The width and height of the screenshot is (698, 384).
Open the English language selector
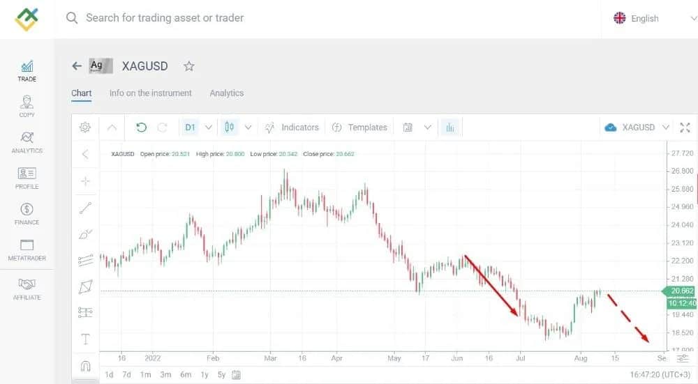pos(649,19)
